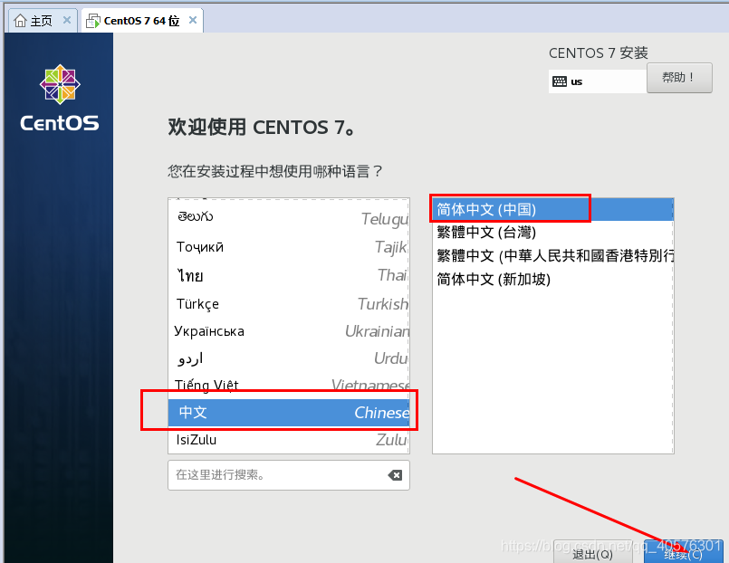Screen dimensions: 729x563
Task: Choose 简体中文 (中国) locale
Action: point(552,209)
